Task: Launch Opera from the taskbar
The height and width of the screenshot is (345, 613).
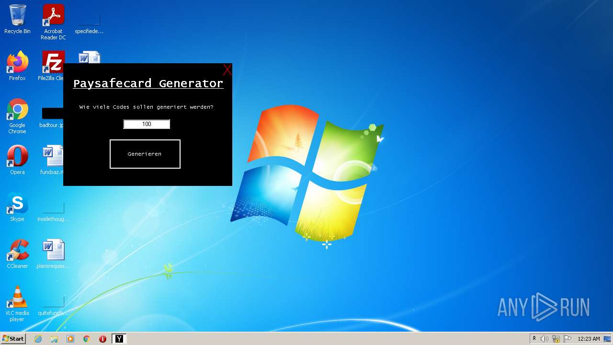Action: tap(103, 339)
